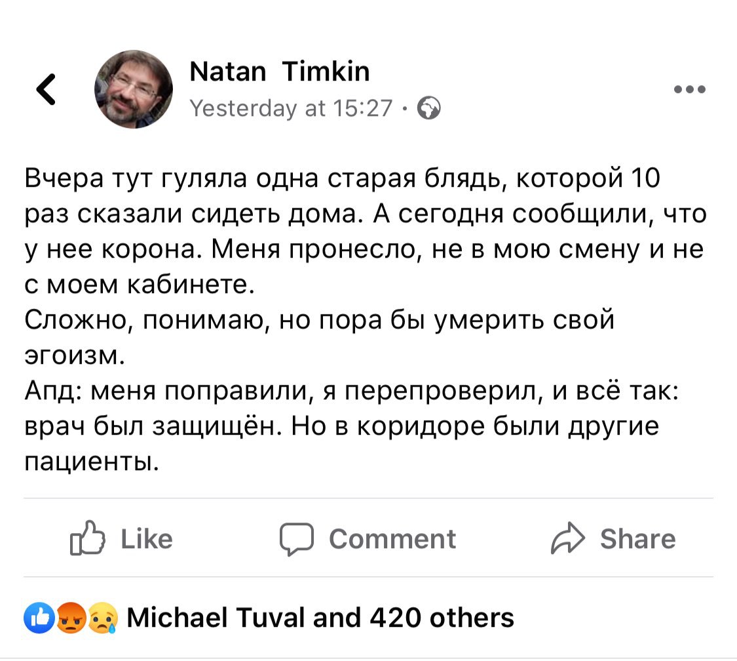
Task: Open the Natan Timkin profile name link
Action: 280,71
